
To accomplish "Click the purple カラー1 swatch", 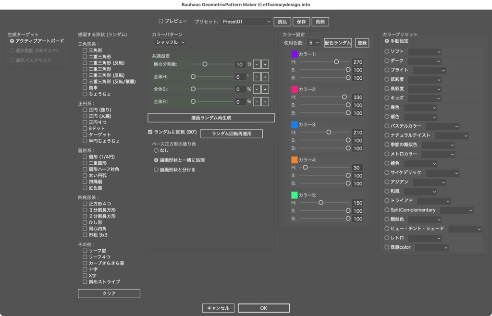I will [x=295, y=54].
